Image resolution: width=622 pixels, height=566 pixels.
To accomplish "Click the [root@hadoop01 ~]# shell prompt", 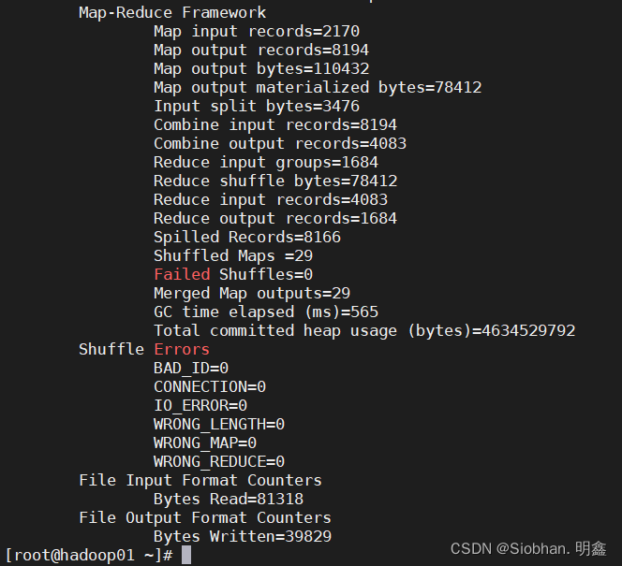I will coord(89,556).
